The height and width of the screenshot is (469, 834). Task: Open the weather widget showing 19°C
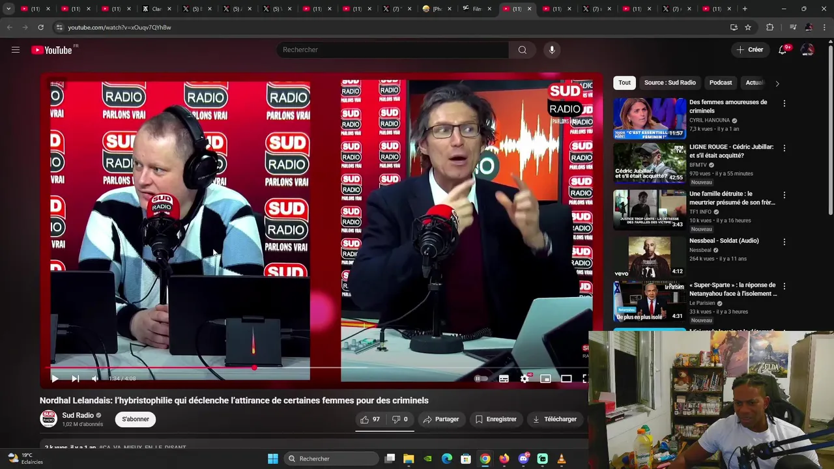[26, 459]
